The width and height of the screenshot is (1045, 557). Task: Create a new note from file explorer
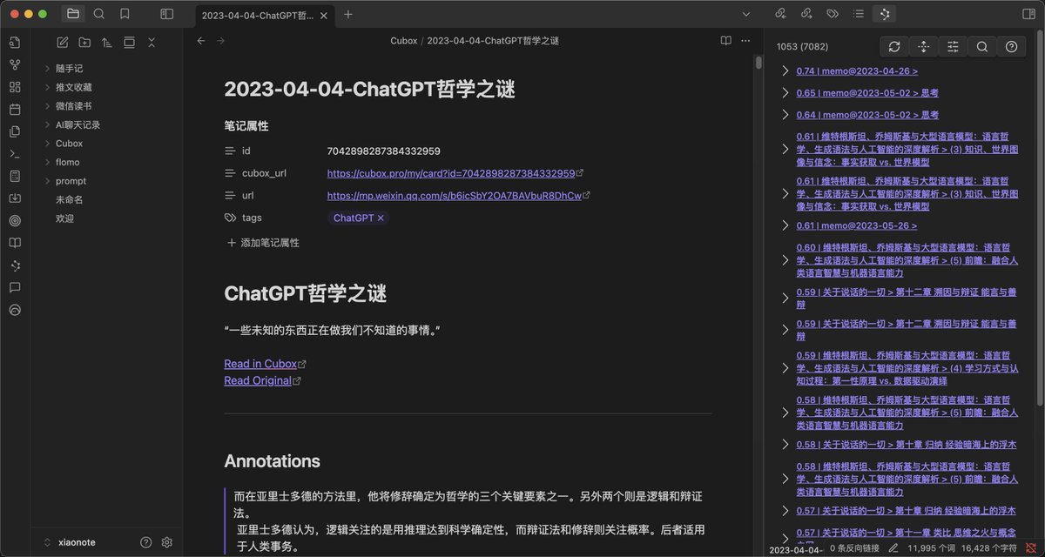click(63, 42)
